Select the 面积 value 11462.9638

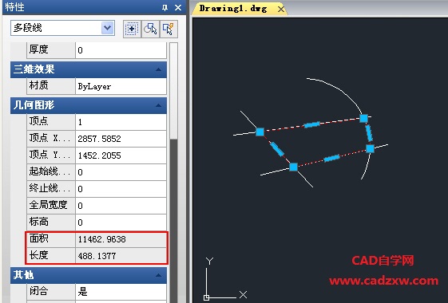(x=121, y=239)
